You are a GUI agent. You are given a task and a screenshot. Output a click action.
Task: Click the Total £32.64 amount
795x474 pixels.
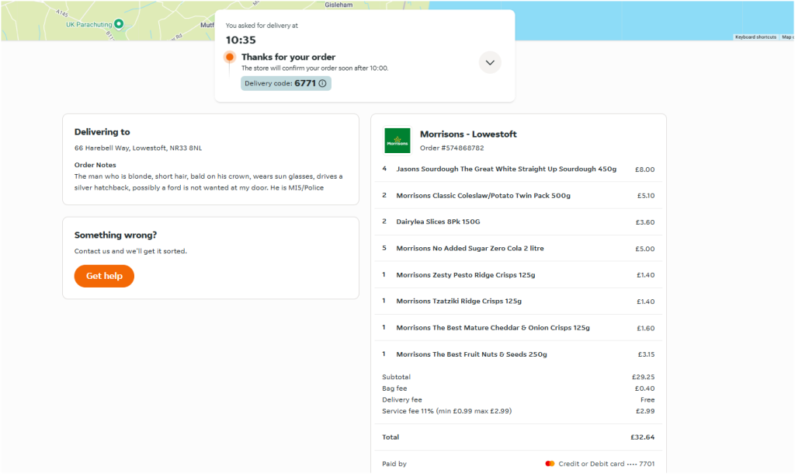(x=642, y=437)
